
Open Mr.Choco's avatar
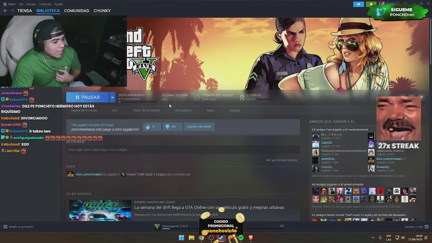[x=316, y=136]
